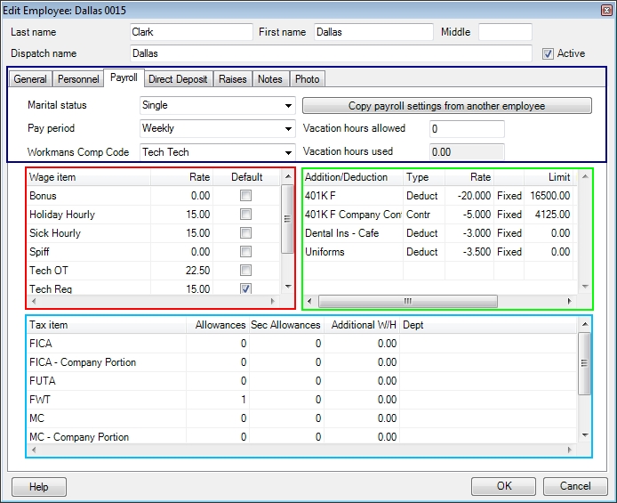Select the FICA - Company Portion tax item
Viewport: 617px width, 503px height.
301,362
